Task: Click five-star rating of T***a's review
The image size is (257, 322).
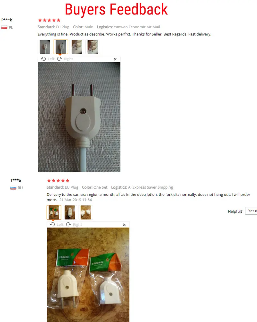Action: [x=58, y=181]
